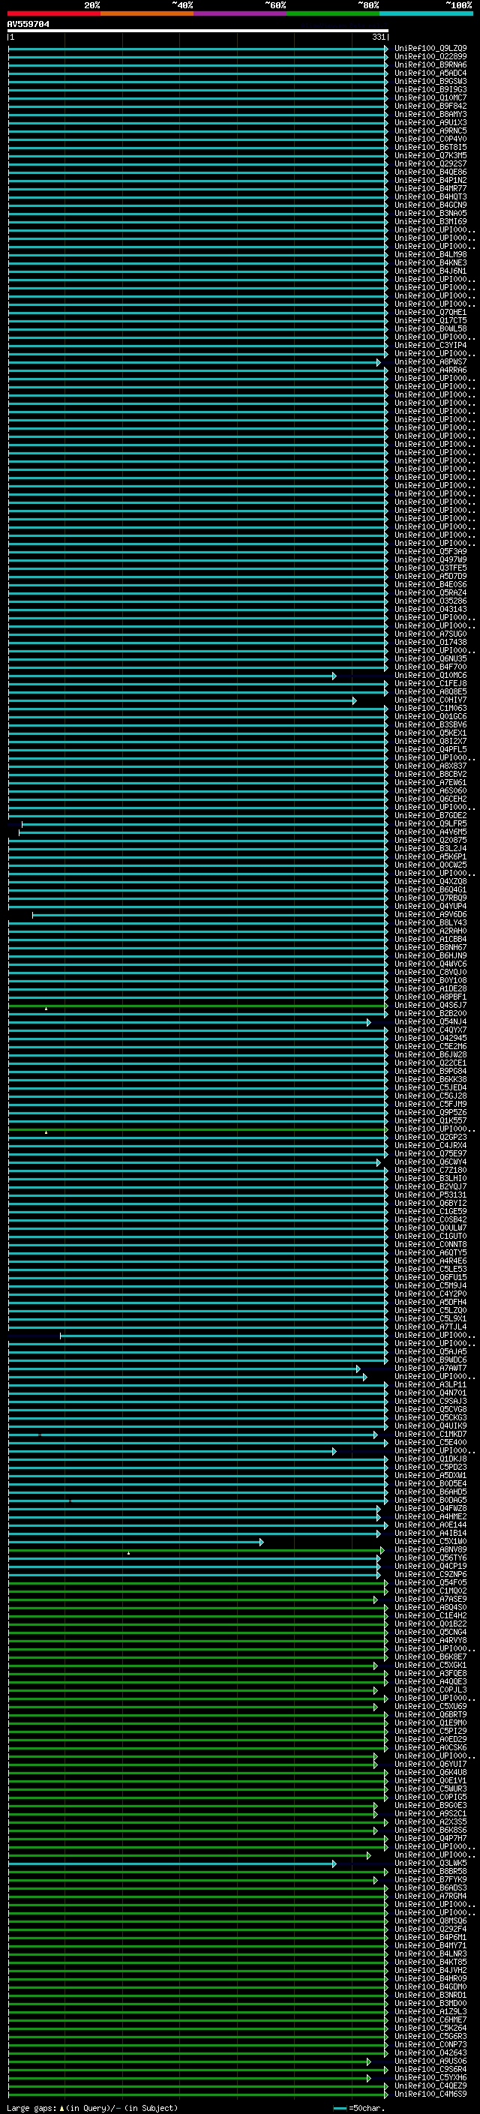Select the UniRef100_O43143 label
This screenshot has height=2114, width=480.
[430, 609]
